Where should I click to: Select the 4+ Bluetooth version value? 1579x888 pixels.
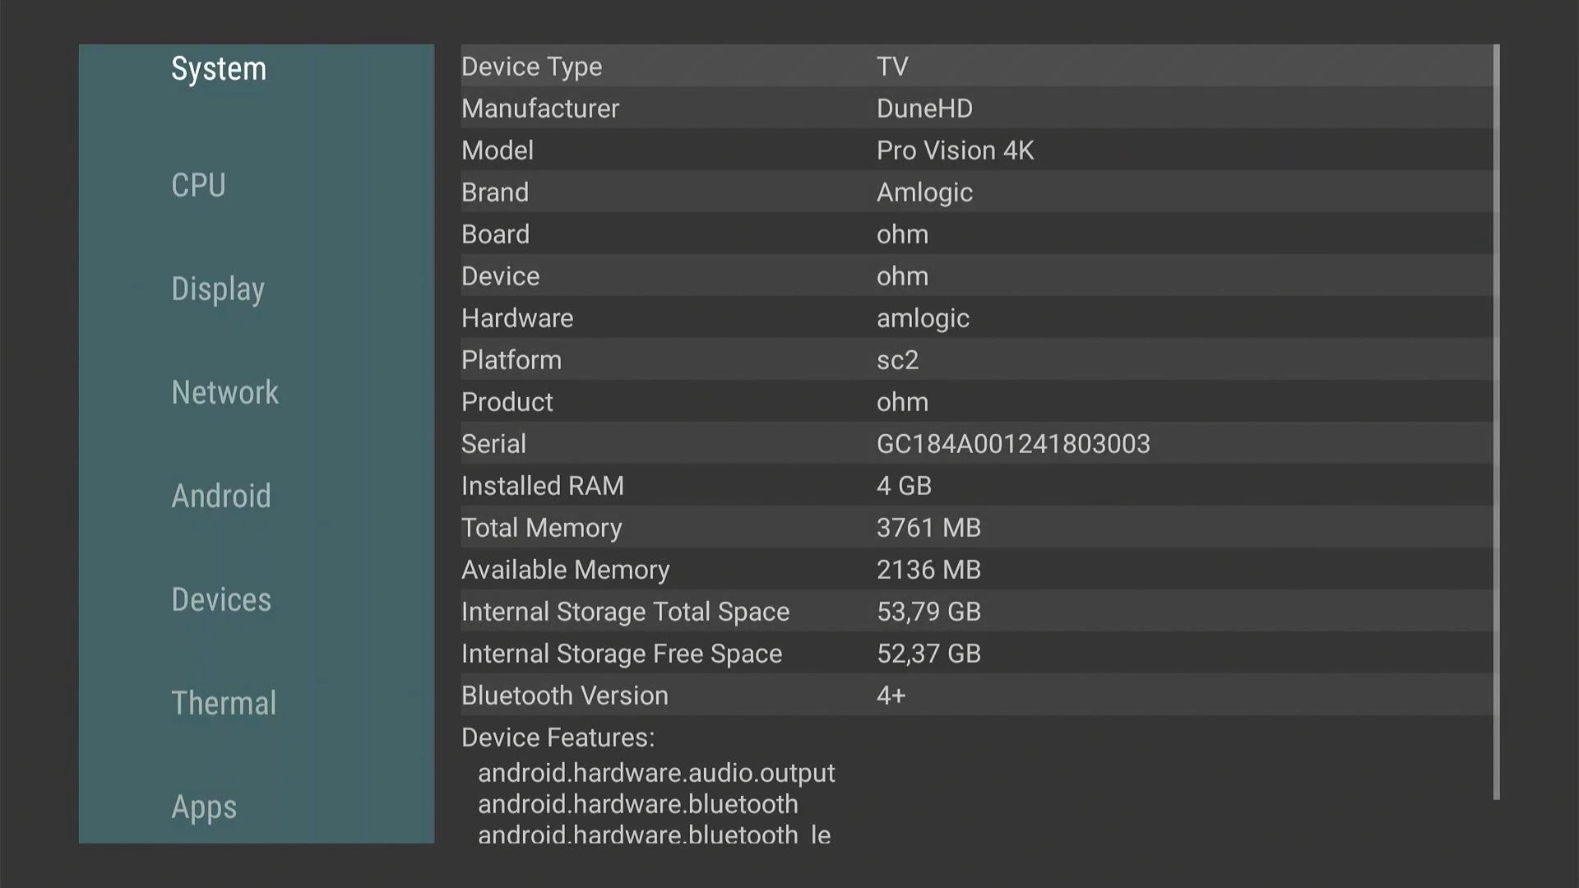891,696
